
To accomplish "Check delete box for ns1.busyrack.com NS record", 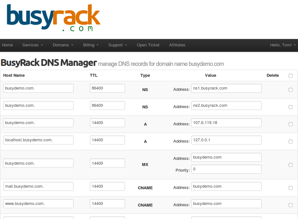I will (291, 90).
